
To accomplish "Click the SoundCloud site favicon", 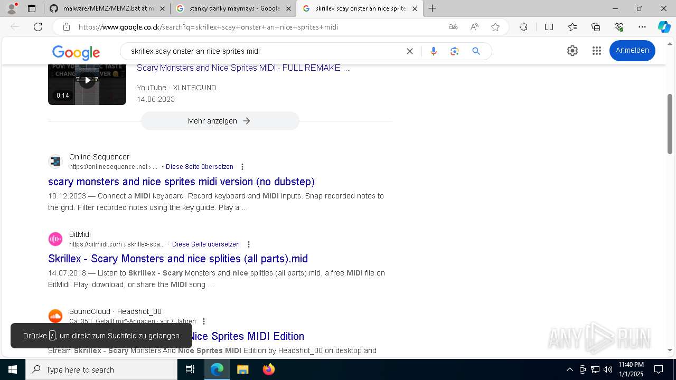I will 55,316.
